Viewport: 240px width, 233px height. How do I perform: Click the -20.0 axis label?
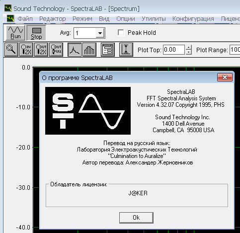click(23, 148)
